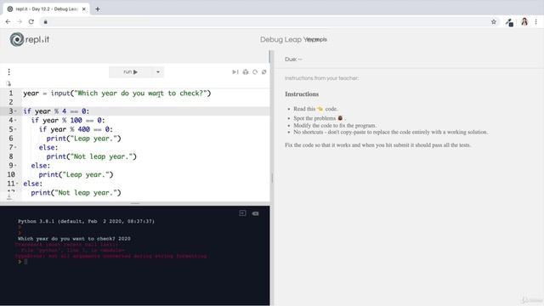Screen dimensions: 544x306
Task: Click the 'Not leap year.' print on line 8
Action: coord(92,156)
